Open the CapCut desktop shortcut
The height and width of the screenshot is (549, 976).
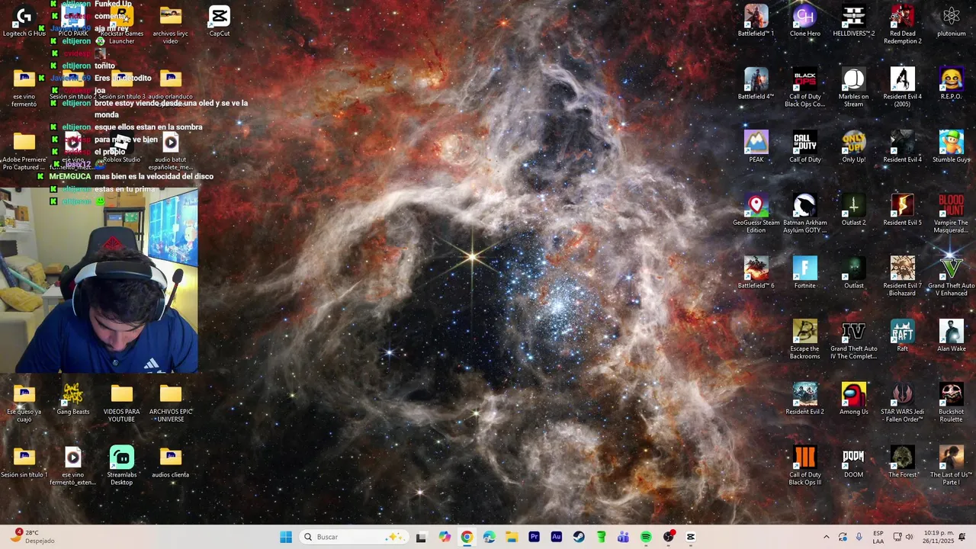pyautogui.click(x=220, y=21)
